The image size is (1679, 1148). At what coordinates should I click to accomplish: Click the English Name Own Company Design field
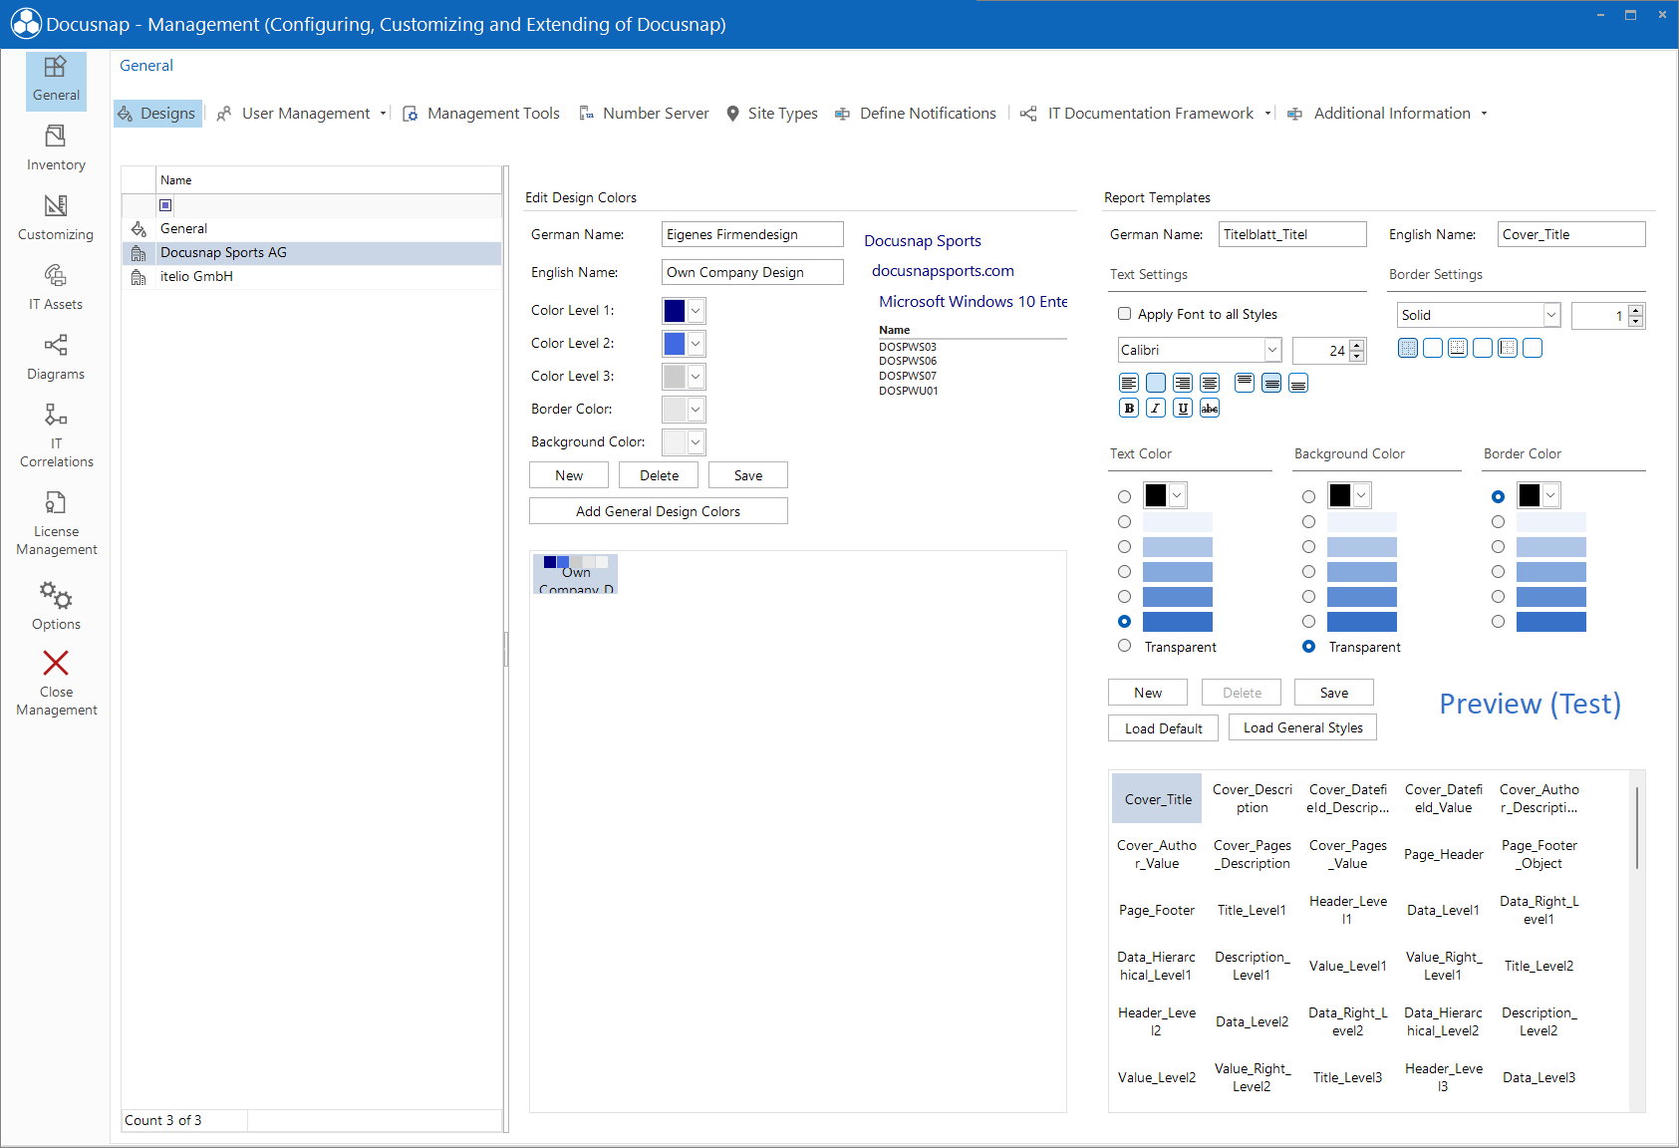pyautogui.click(x=752, y=272)
